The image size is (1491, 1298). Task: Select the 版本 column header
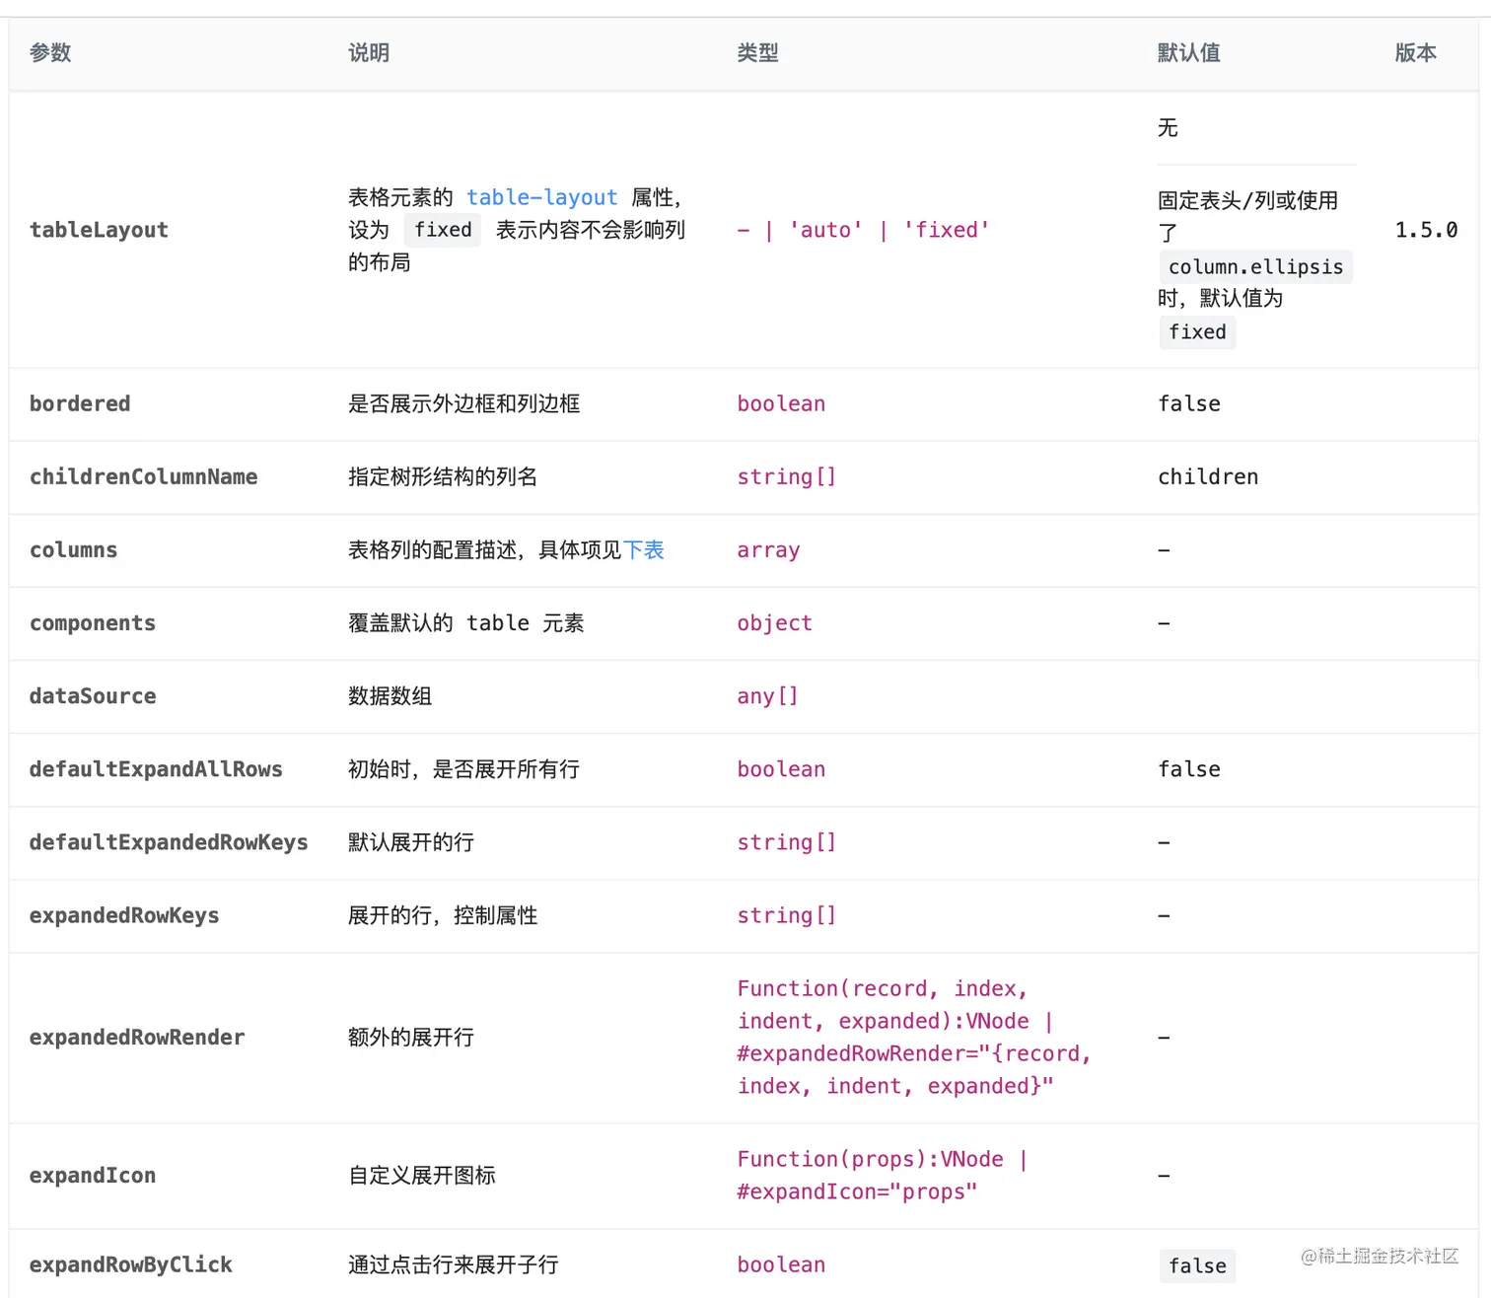coord(1416,53)
